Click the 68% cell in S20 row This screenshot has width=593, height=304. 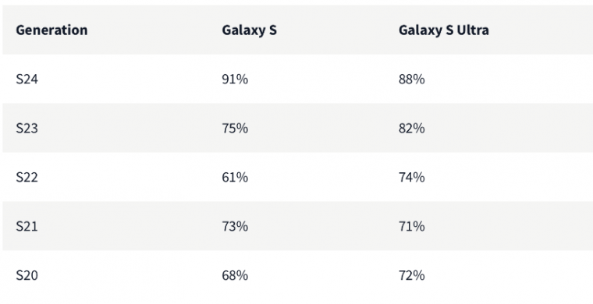(235, 275)
